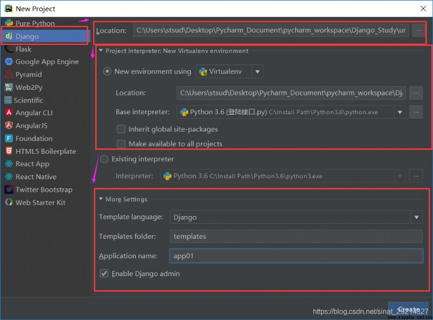Viewport: 433px width, 320px height.
Task: Open the existing Interpreter dropdown arrow
Action: click(400, 176)
